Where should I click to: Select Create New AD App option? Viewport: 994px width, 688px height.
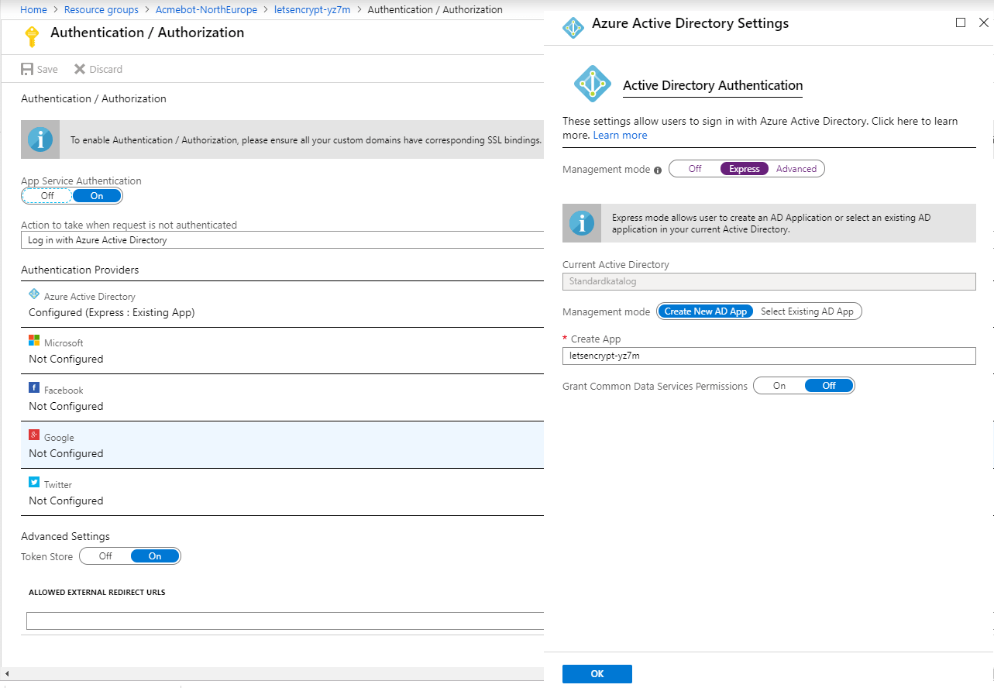coord(706,311)
